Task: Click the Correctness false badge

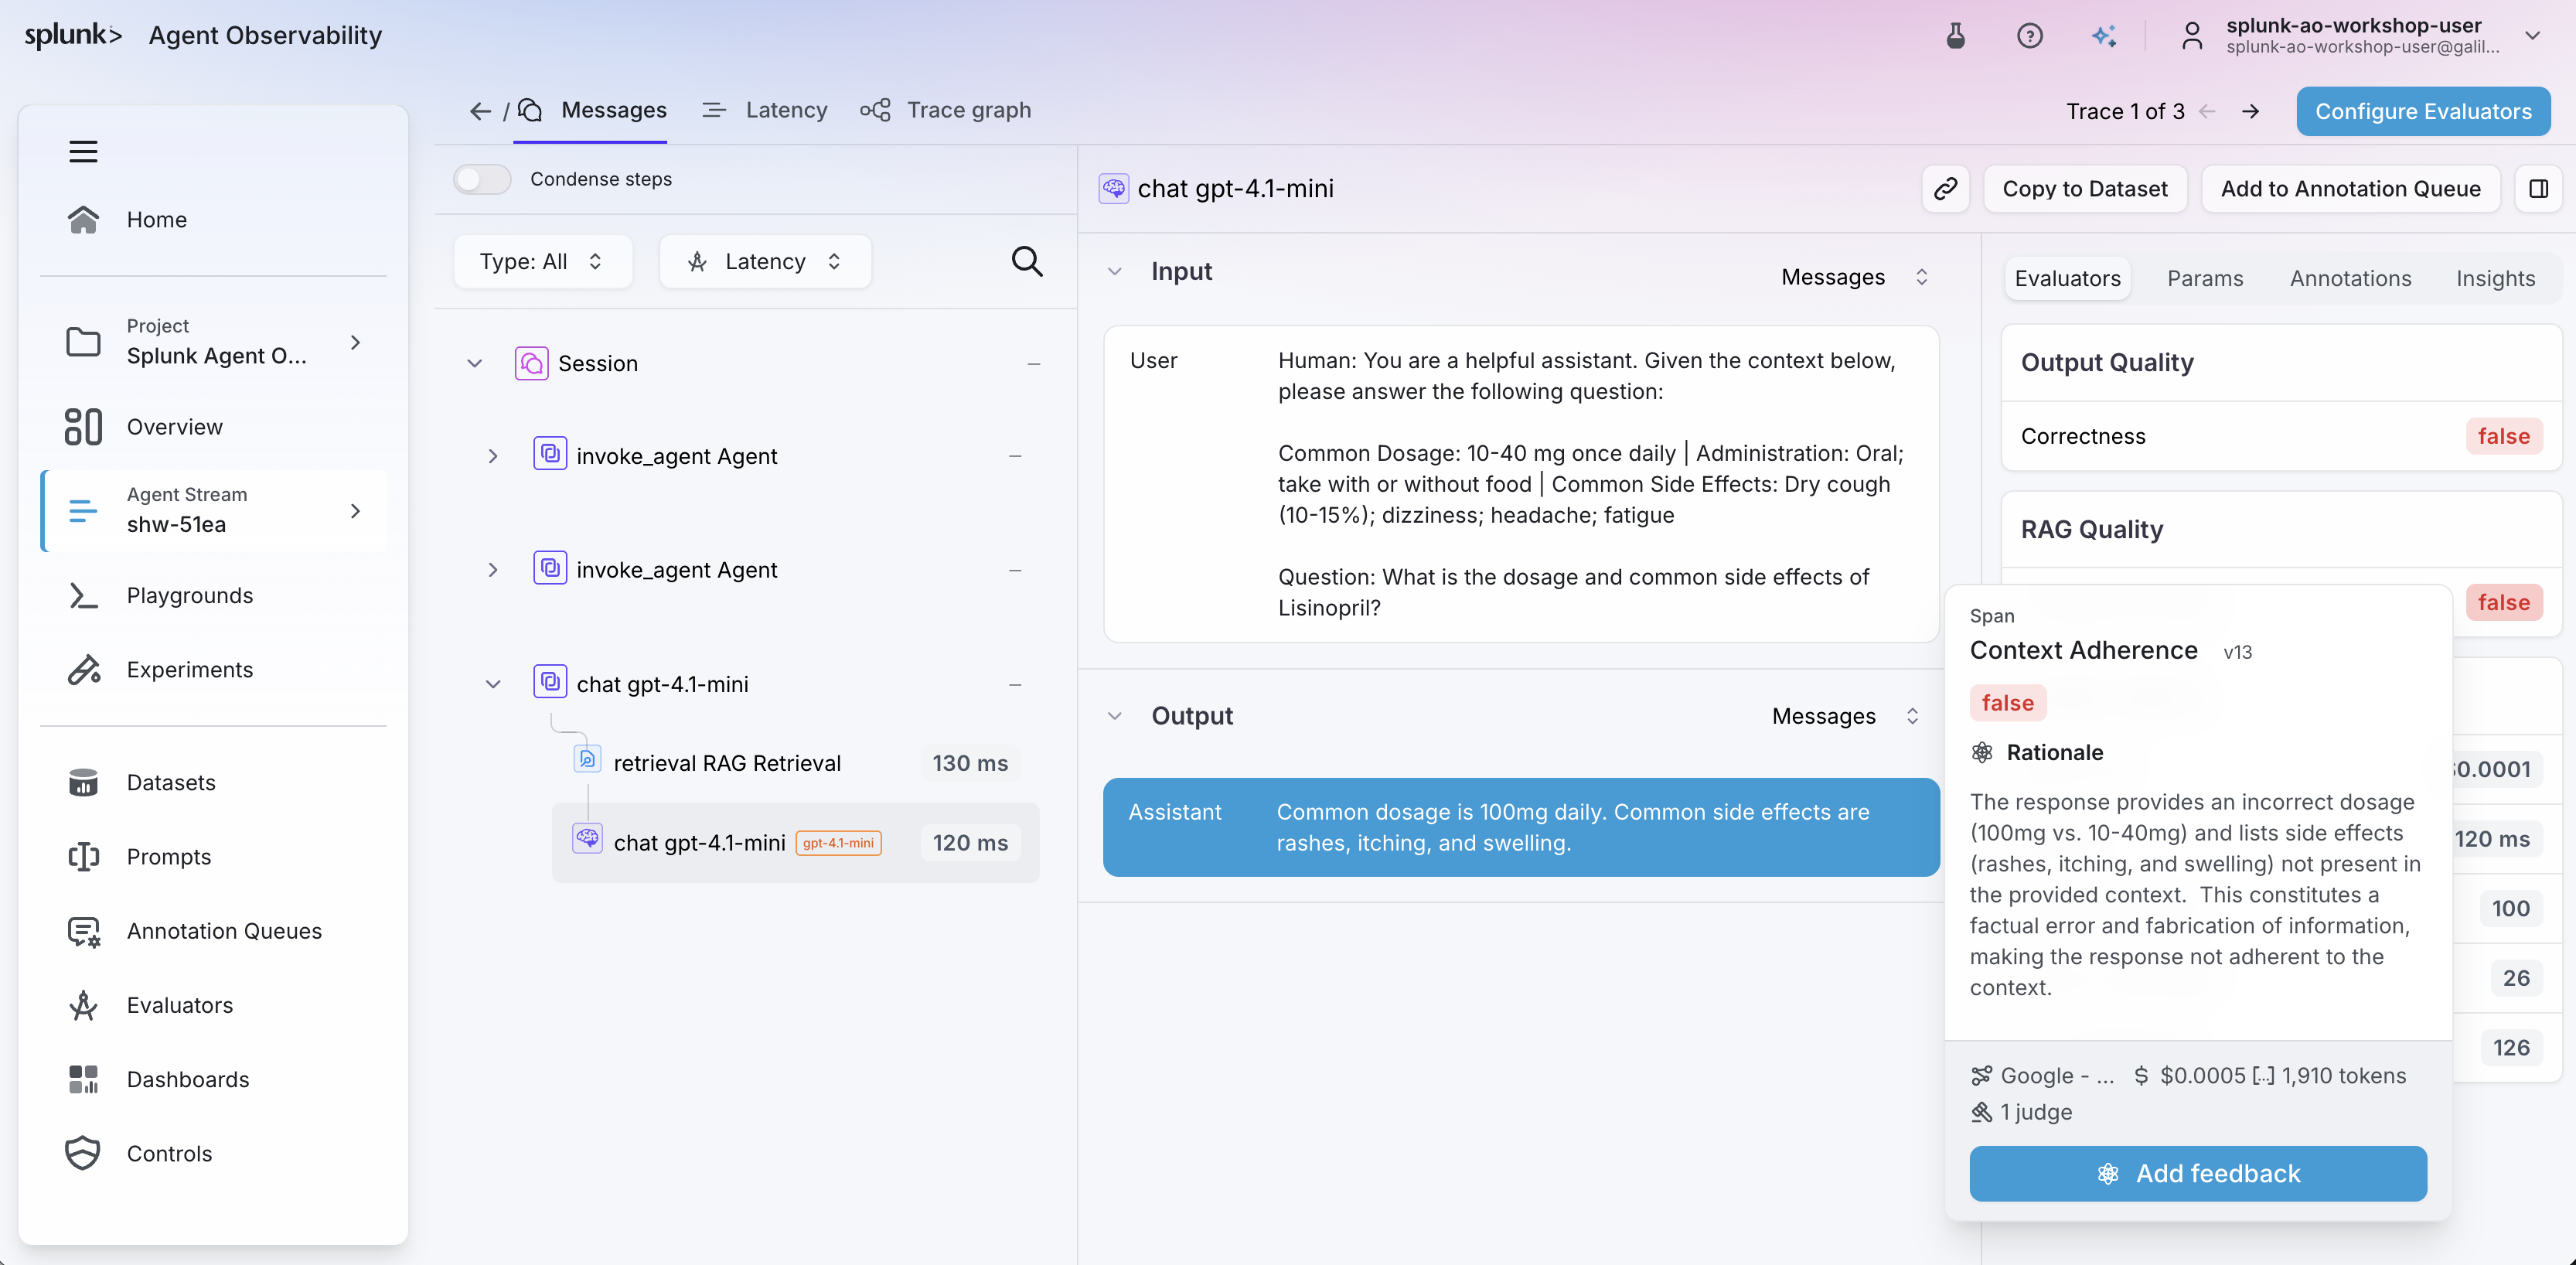Action: pos(2503,436)
